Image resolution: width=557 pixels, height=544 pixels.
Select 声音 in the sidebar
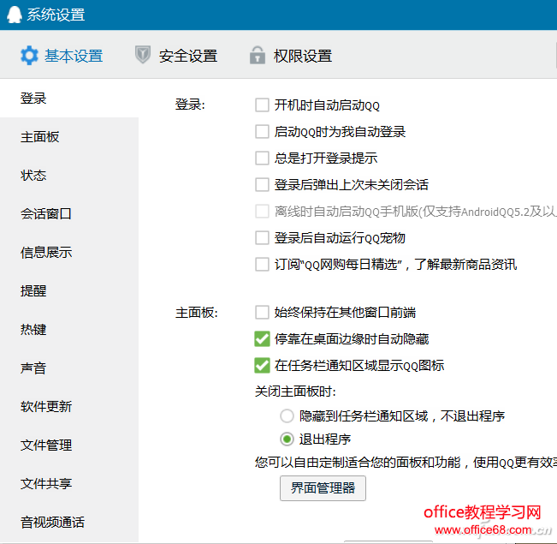pos(69,368)
